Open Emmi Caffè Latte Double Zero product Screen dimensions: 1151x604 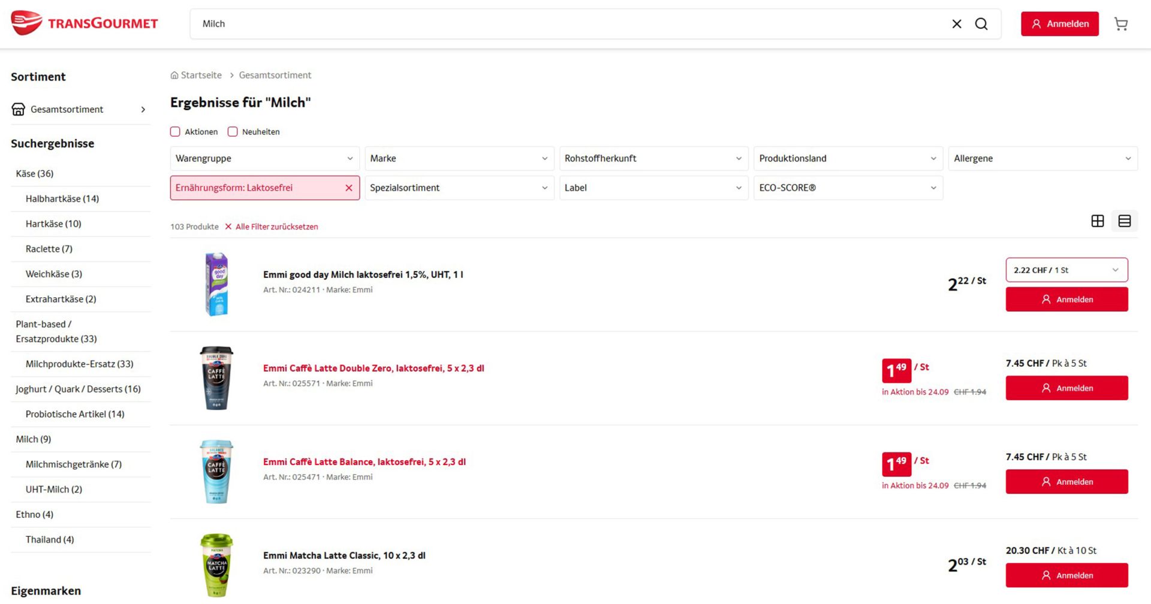point(373,369)
